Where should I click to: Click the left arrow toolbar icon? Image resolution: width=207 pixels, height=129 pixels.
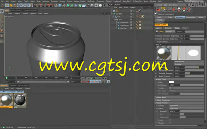coord(105,5)
